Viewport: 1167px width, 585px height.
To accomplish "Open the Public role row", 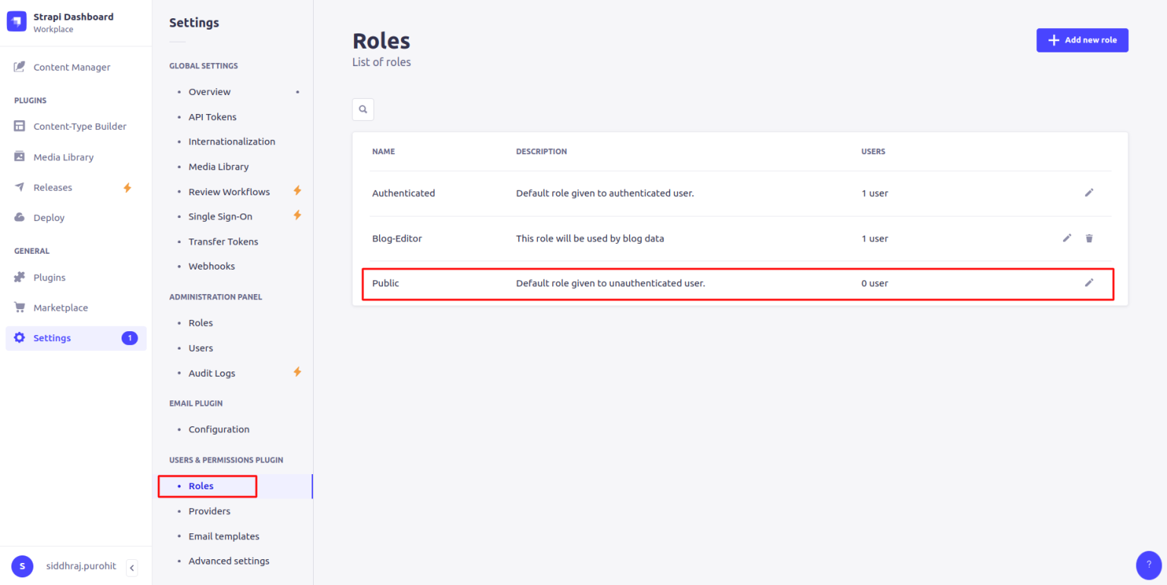I will click(x=385, y=283).
